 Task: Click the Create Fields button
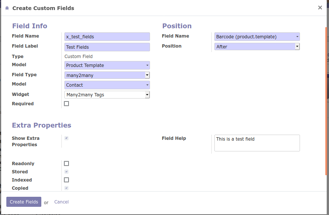coord(24,202)
